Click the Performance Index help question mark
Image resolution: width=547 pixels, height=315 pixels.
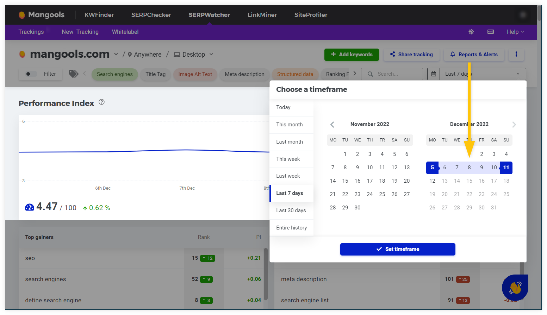click(x=102, y=102)
